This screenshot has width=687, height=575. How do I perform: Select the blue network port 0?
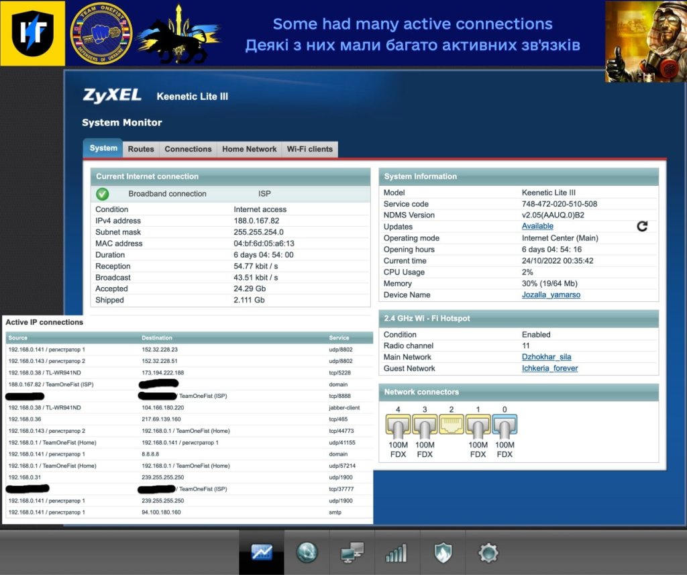[x=505, y=425]
